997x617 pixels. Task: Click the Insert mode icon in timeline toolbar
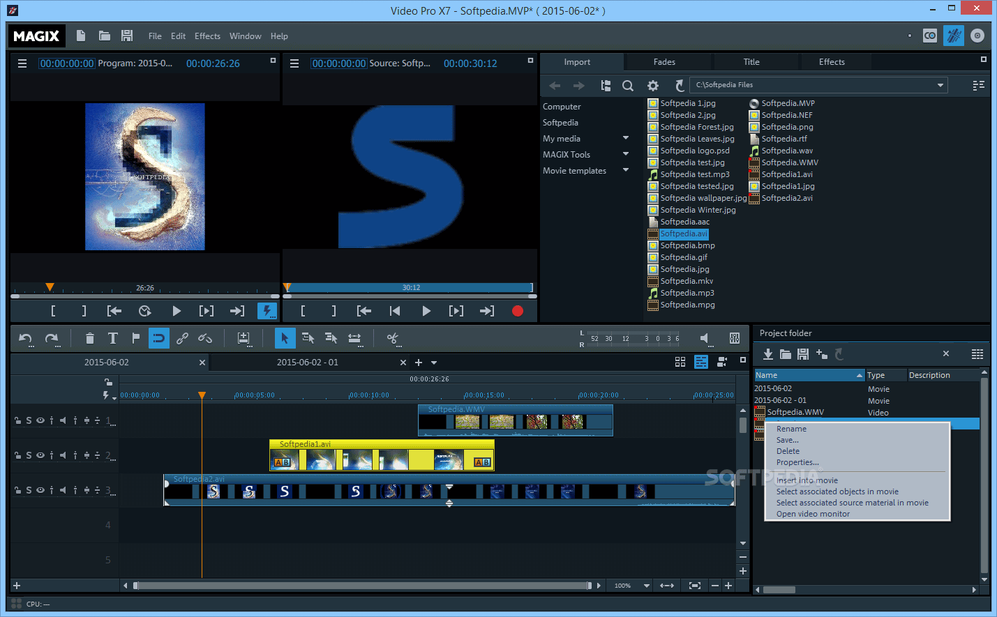coord(243,338)
